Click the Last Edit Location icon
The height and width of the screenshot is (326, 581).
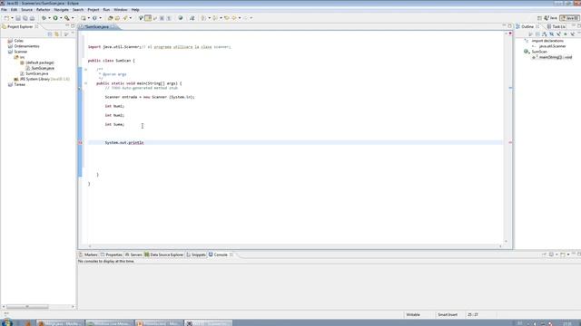pos(227,18)
